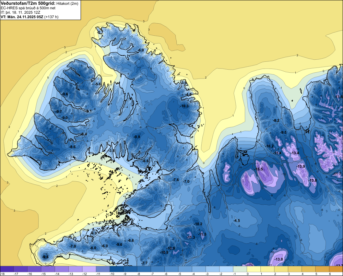
Task: Click the temperature label '-13.8'
Action: tap(313, 180)
